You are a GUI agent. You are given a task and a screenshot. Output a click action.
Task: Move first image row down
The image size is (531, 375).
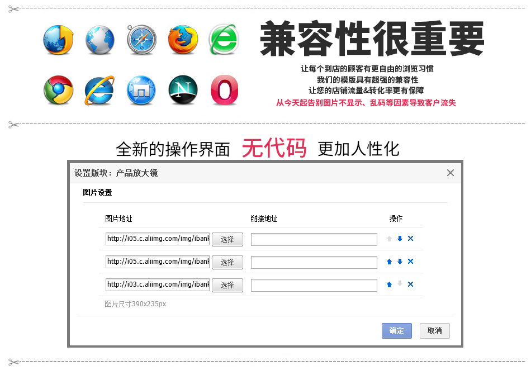pos(400,239)
